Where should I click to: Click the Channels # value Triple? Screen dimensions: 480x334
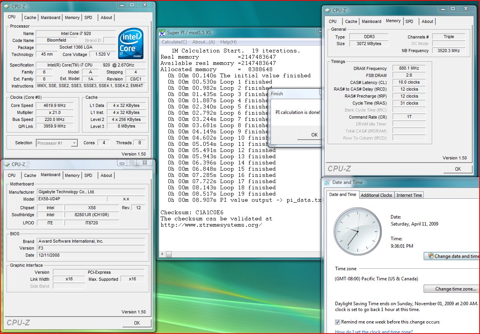click(x=449, y=37)
